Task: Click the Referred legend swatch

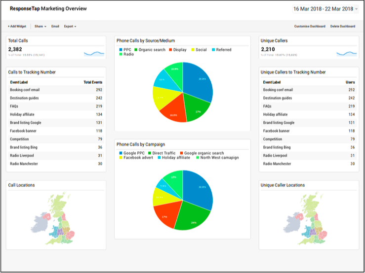Action: (x=213, y=50)
